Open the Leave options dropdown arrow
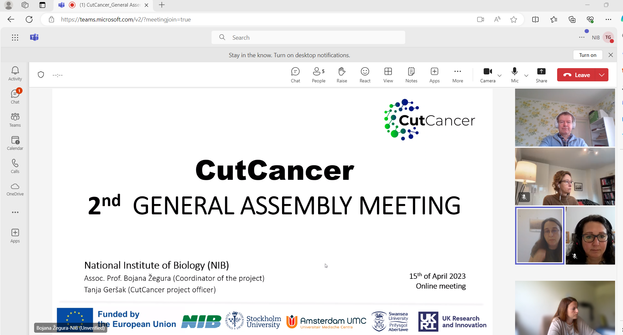The image size is (623, 335). coord(602,75)
